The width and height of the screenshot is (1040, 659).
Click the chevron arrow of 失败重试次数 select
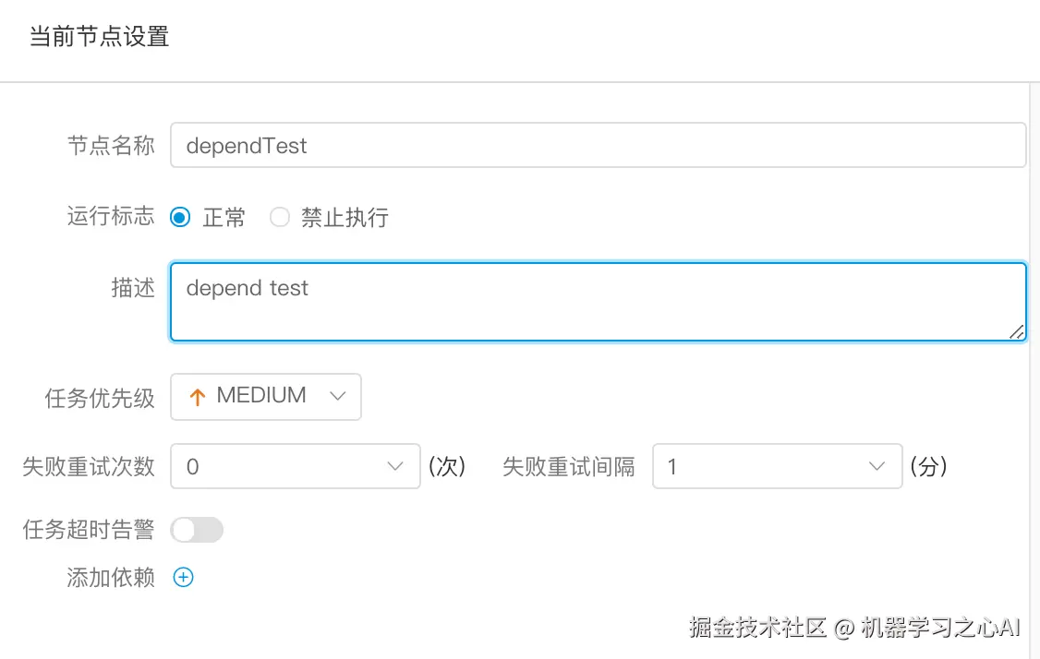[395, 466]
